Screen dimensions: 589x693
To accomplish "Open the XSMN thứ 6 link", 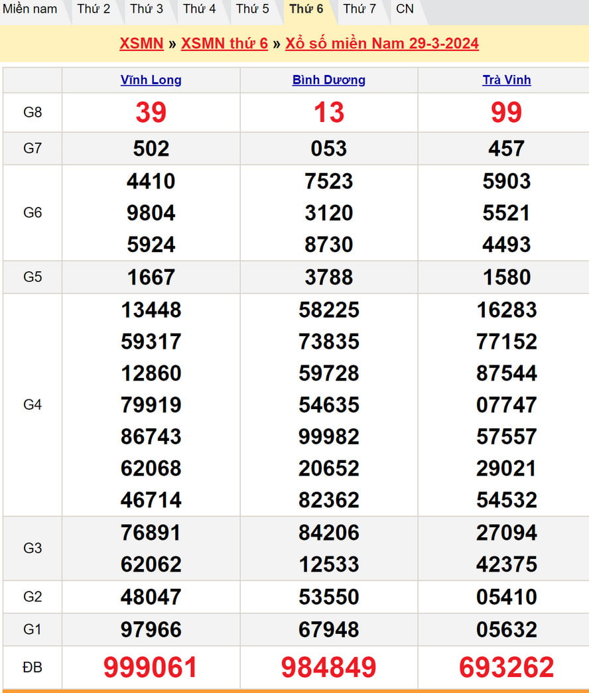I will click(224, 44).
